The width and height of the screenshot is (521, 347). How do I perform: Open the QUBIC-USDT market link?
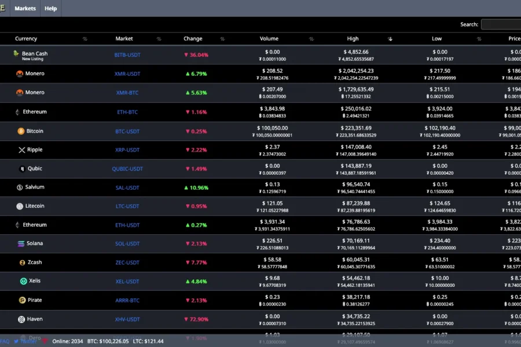(x=127, y=169)
